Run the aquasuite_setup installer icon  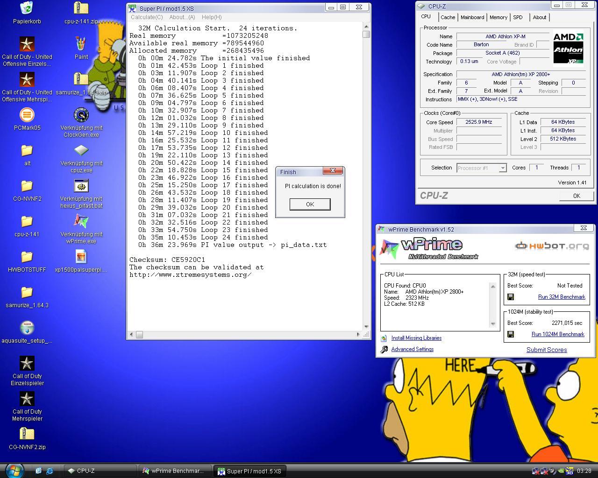27,328
